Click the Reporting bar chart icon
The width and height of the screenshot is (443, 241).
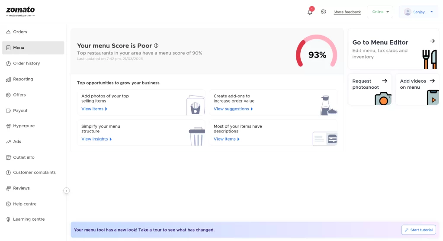coord(9,79)
